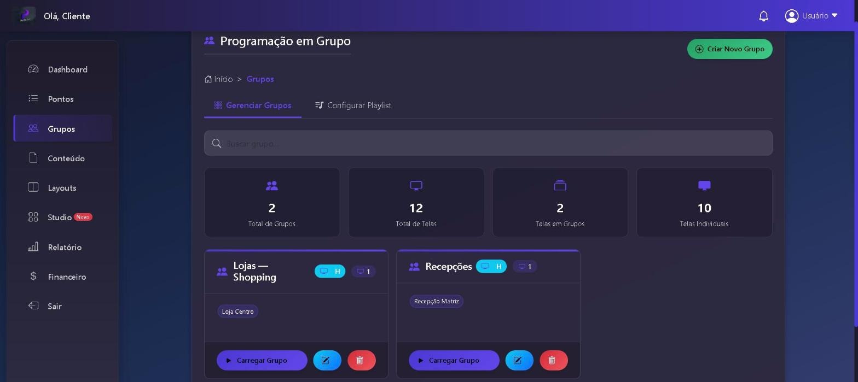This screenshot has width=858, height=382.
Task: Click the user avatar icon
Action: click(791, 16)
